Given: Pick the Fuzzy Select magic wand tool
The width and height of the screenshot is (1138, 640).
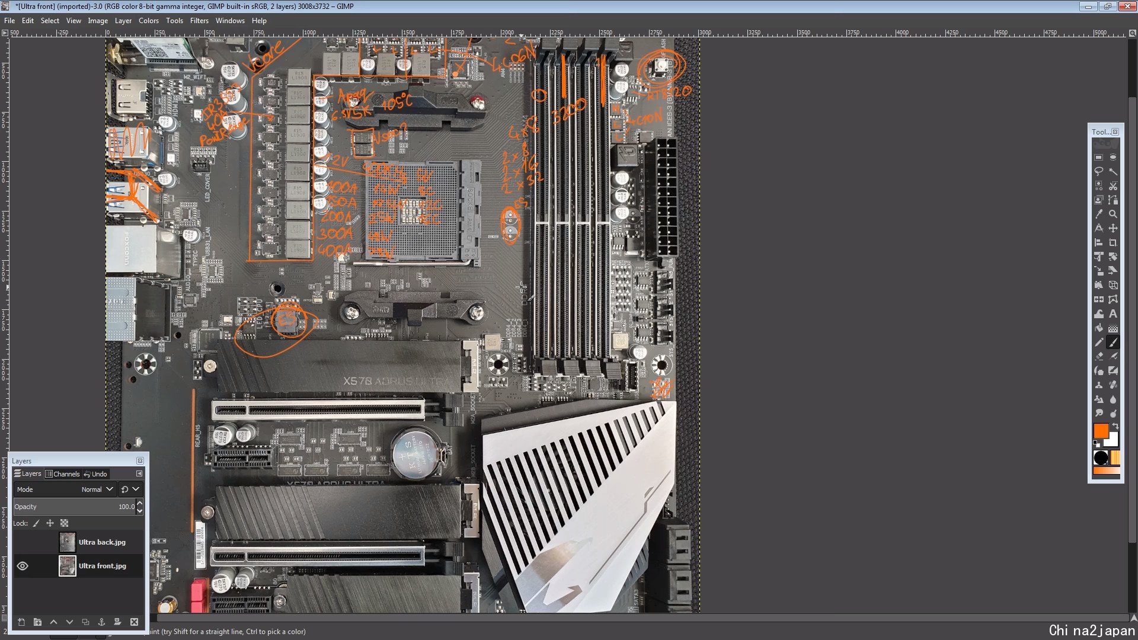Looking at the screenshot, I should [1113, 172].
